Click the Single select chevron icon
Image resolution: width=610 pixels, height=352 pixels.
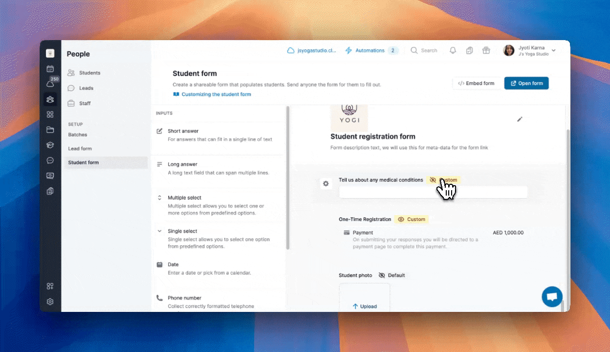click(x=159, y=231)
